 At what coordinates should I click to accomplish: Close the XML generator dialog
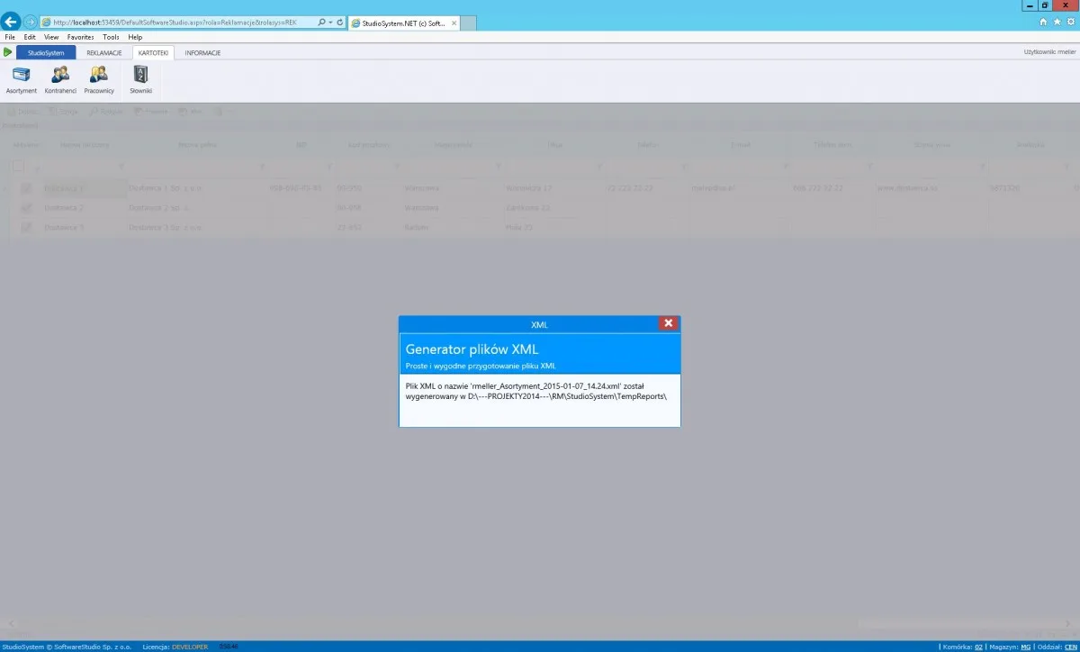pos(668,323)
